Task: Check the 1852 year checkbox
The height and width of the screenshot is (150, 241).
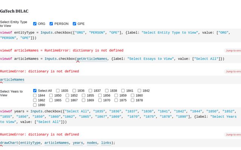Action: pyautogui.click(x=67, y=95)
